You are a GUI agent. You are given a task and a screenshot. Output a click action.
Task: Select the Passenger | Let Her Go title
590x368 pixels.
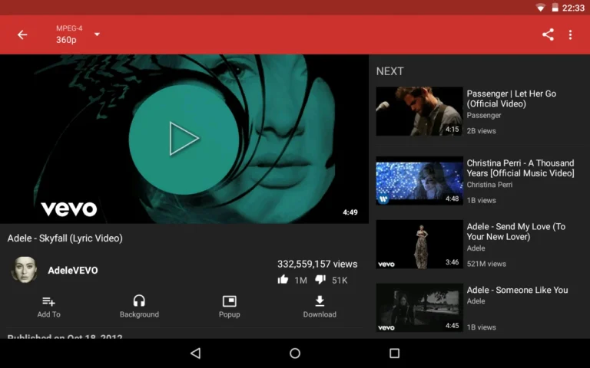[512, 99]
